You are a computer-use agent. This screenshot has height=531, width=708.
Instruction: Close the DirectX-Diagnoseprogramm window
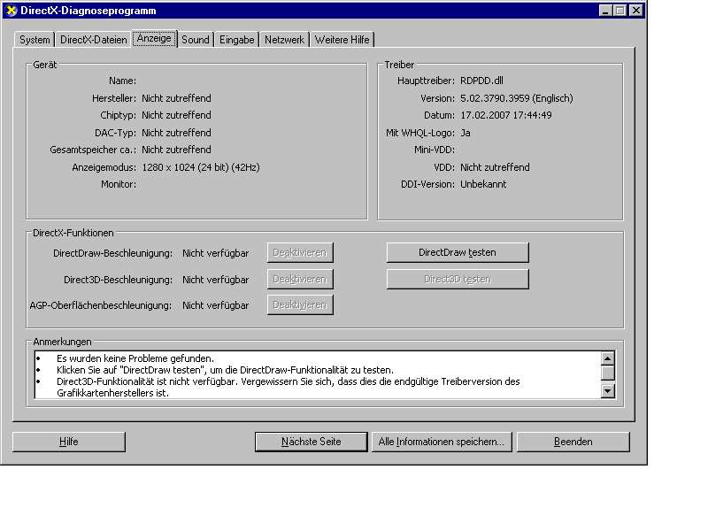(636, 11)
